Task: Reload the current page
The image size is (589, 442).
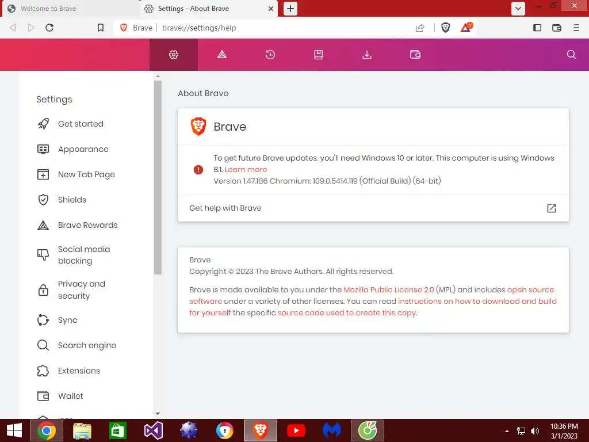Action: (49, 28)
